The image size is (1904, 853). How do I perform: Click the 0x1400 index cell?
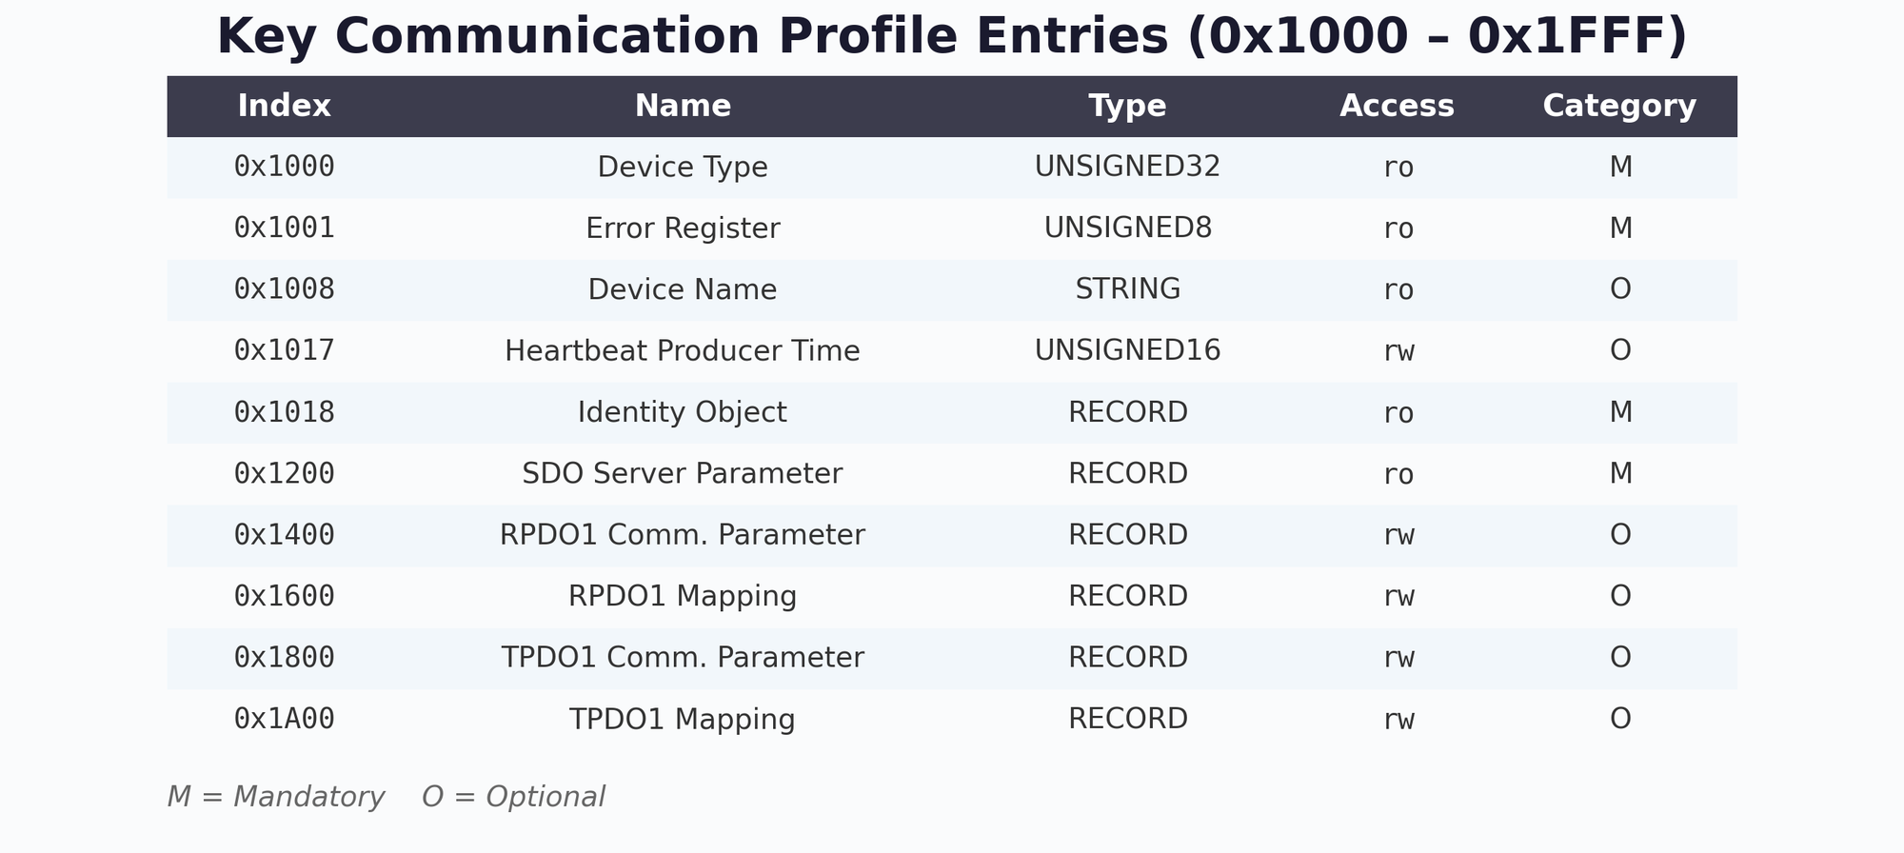coord(284,535)
